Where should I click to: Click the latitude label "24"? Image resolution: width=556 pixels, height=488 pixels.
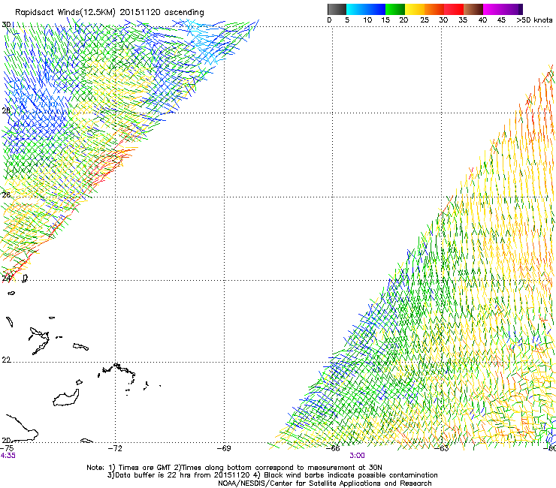6,279
